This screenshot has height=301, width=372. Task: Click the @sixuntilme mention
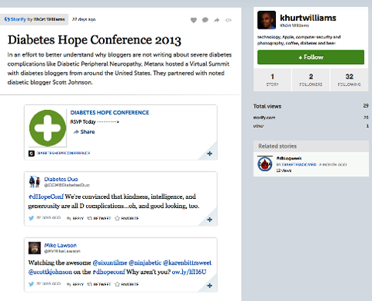click(x=110, y=262)
